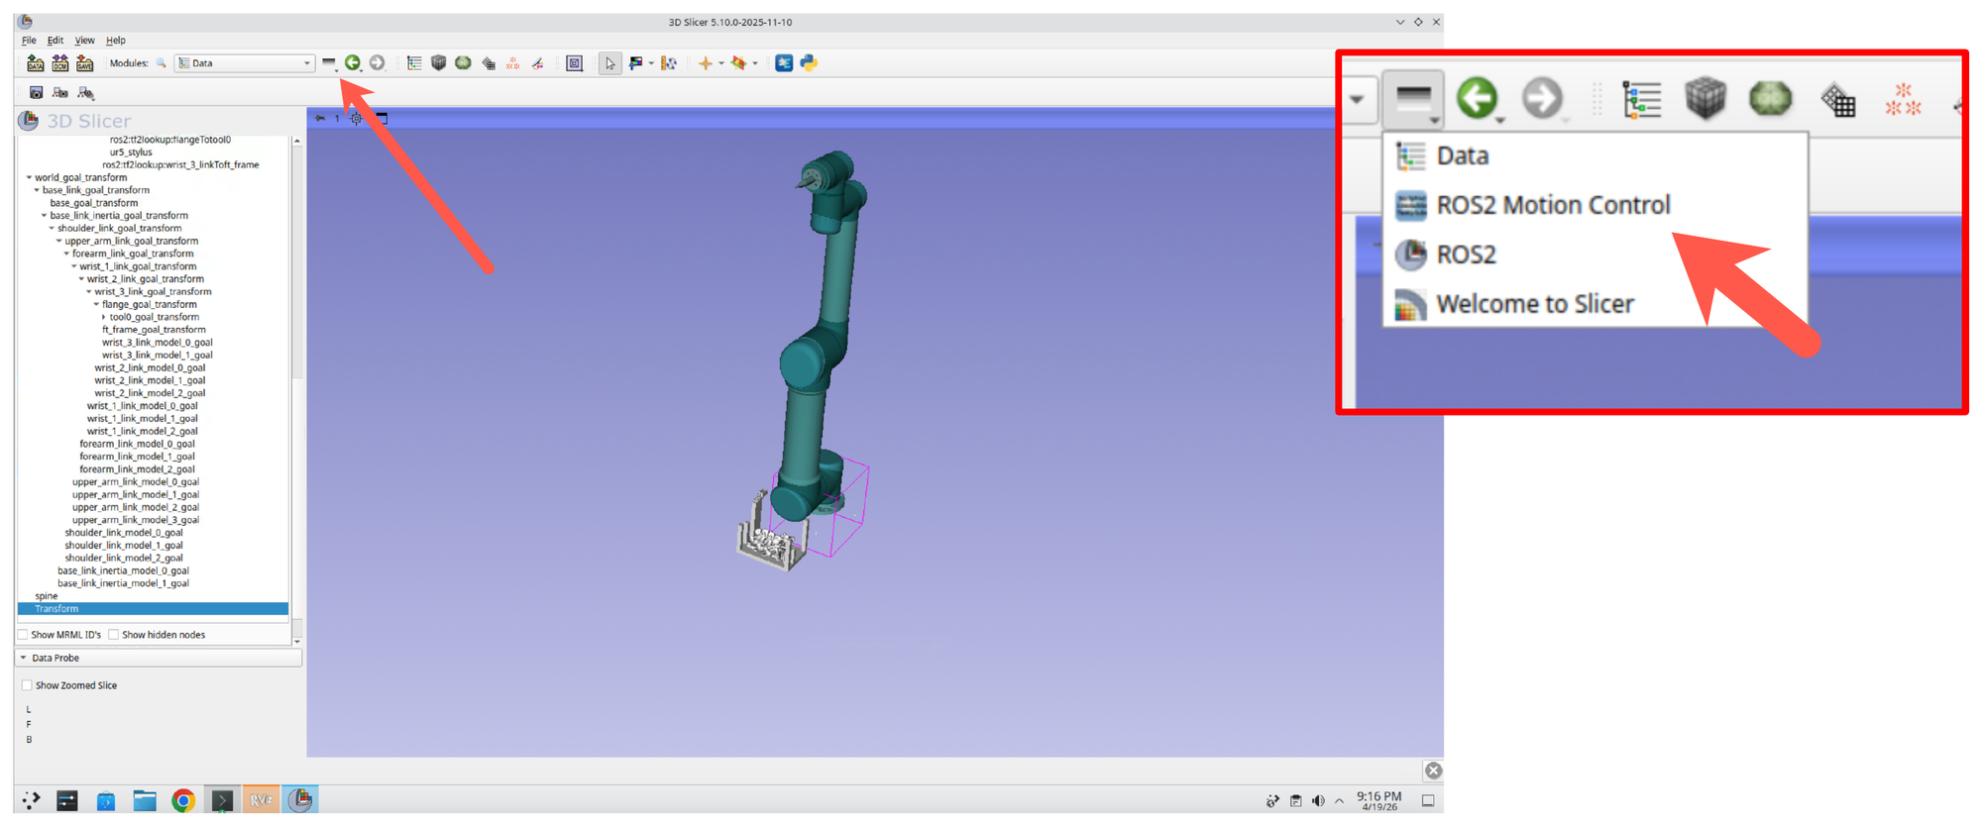Click the volume speaker tray icon
The width and height of the screenshot is (1982, 826).
[1318, 801]
